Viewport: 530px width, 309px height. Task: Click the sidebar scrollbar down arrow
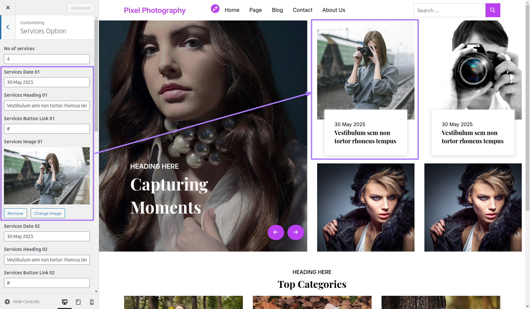pos(96,292)
